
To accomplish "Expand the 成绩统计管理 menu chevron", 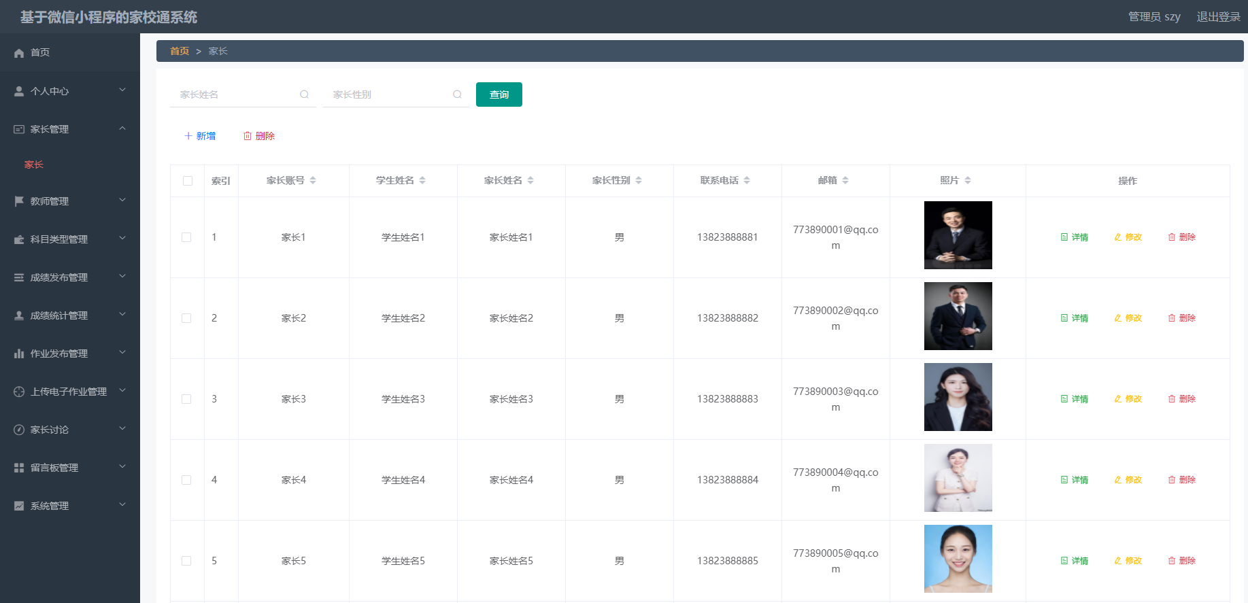I will click(x=122, y=314).
